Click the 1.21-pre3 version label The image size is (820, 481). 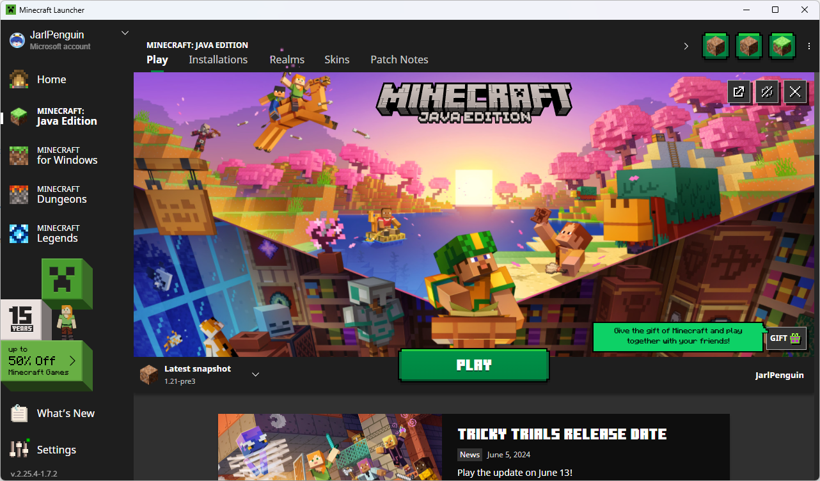[x=180, y=381]
